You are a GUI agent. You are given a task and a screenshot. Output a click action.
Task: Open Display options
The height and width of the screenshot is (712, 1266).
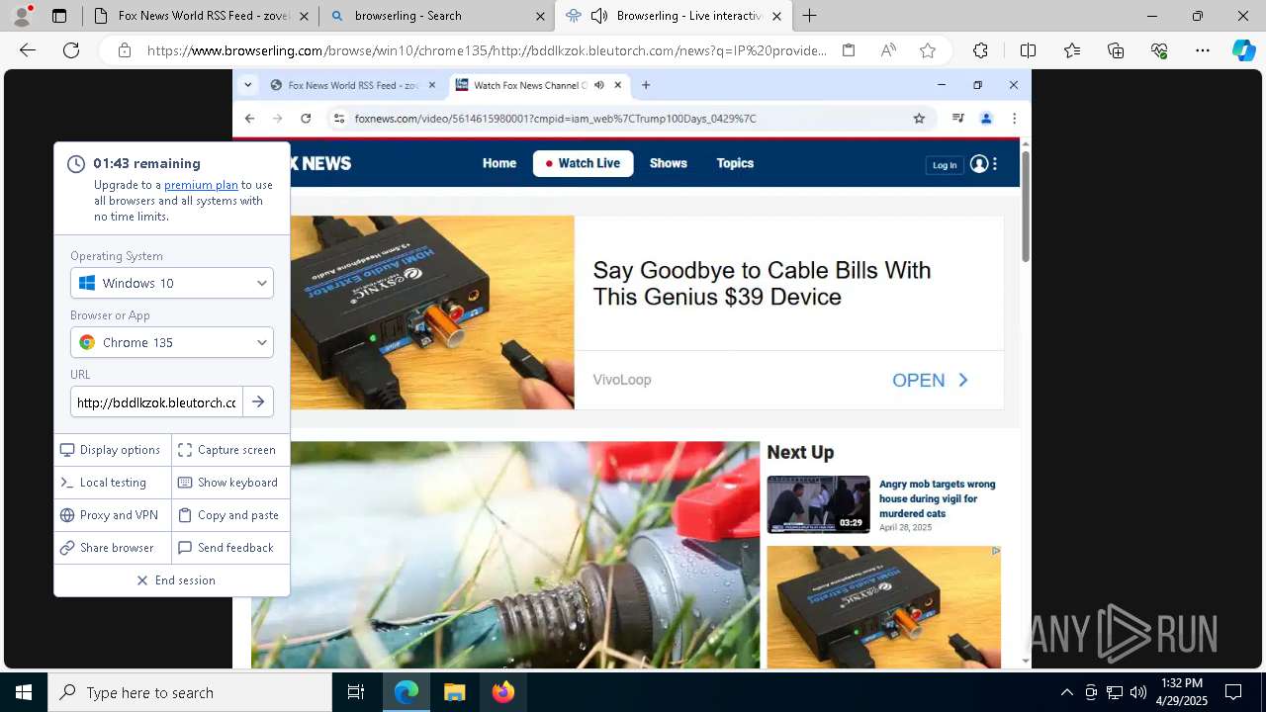pos(113,450)
